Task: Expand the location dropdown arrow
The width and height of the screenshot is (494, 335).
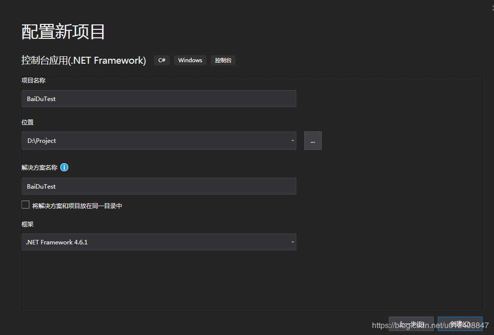Action: 292,141
